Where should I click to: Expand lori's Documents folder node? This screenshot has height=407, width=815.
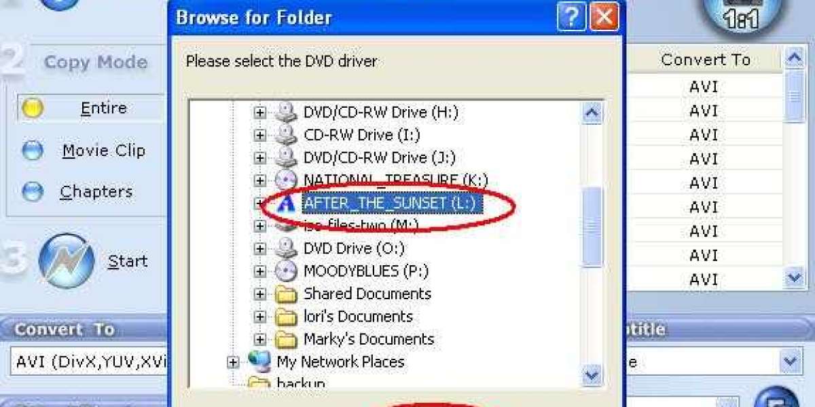tap(260, 317)
